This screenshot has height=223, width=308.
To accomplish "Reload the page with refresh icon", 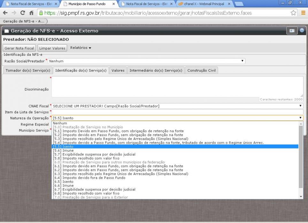I will pos(23,13).
